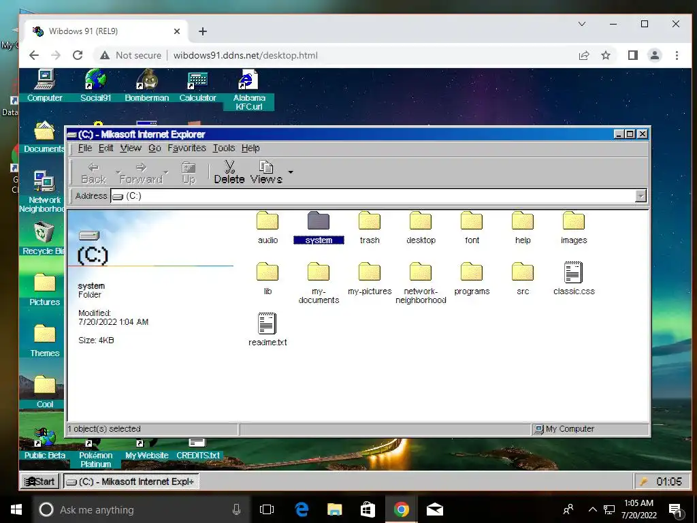Open File Explorer from Windows taskbar

click(x=335, y=509)
